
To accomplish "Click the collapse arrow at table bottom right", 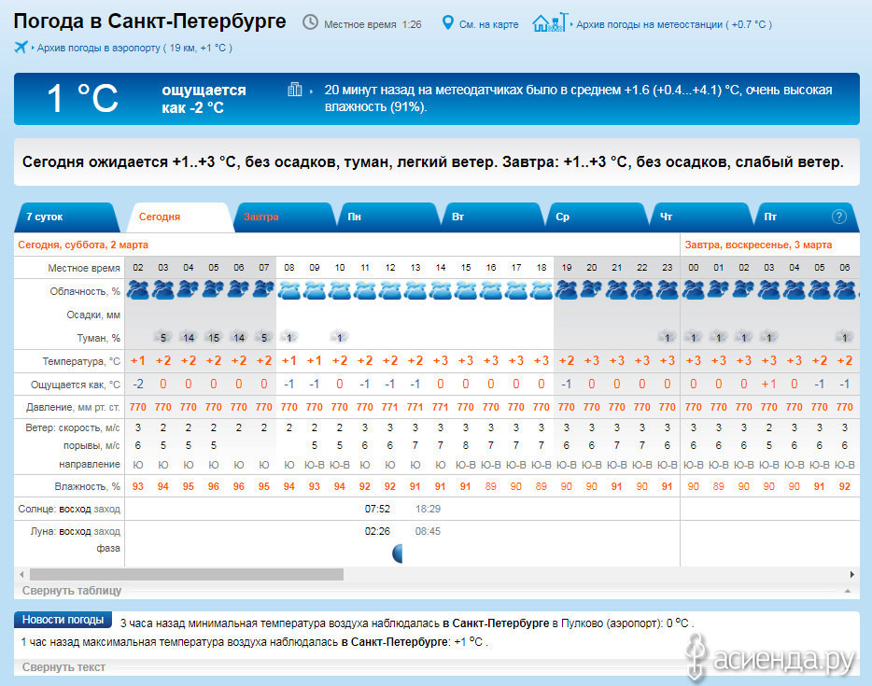I will [848, 591].
